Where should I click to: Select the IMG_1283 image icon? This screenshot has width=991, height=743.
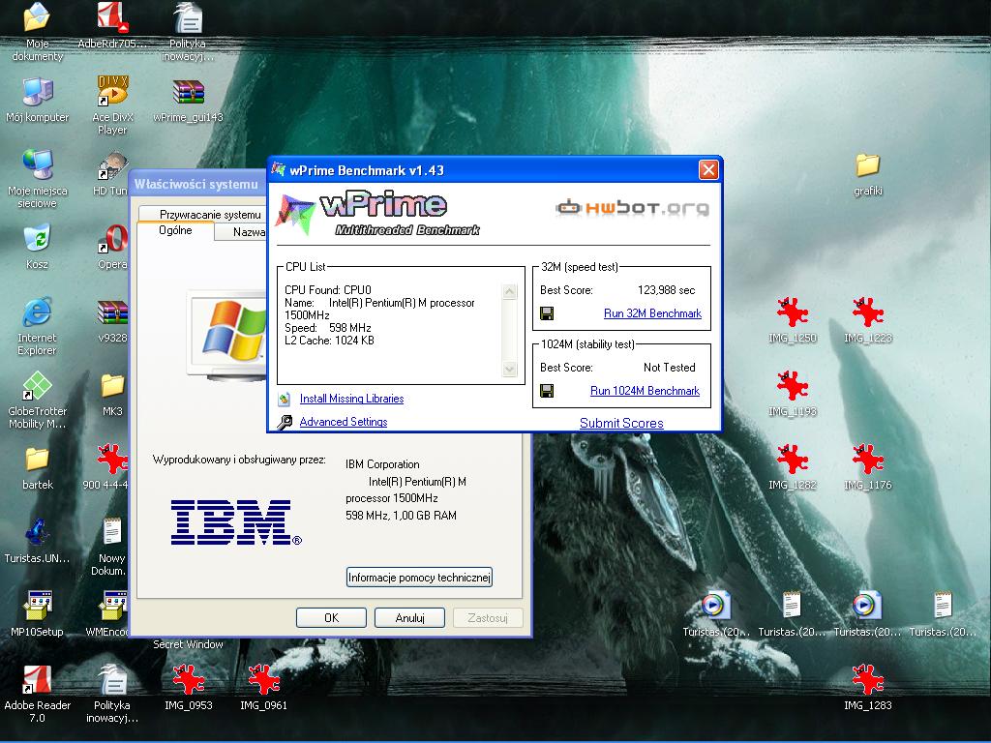(x=868, y=688)
